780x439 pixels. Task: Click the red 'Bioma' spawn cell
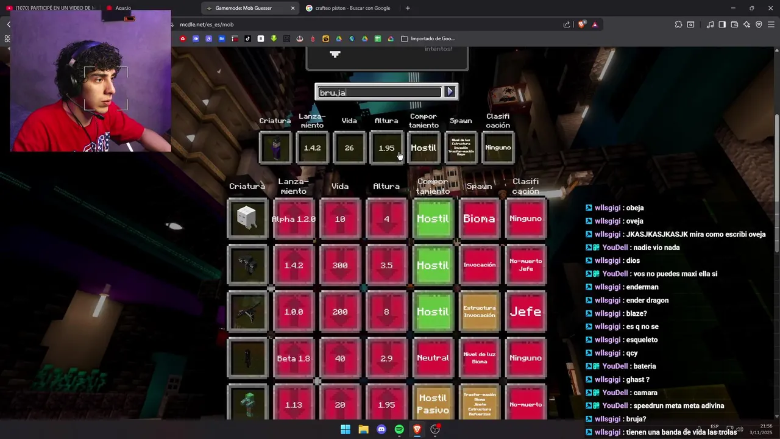click(479, 218)
